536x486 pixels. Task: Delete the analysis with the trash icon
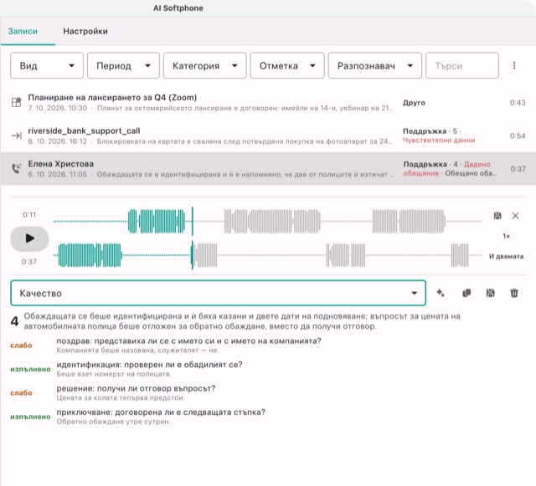(514, 293)
